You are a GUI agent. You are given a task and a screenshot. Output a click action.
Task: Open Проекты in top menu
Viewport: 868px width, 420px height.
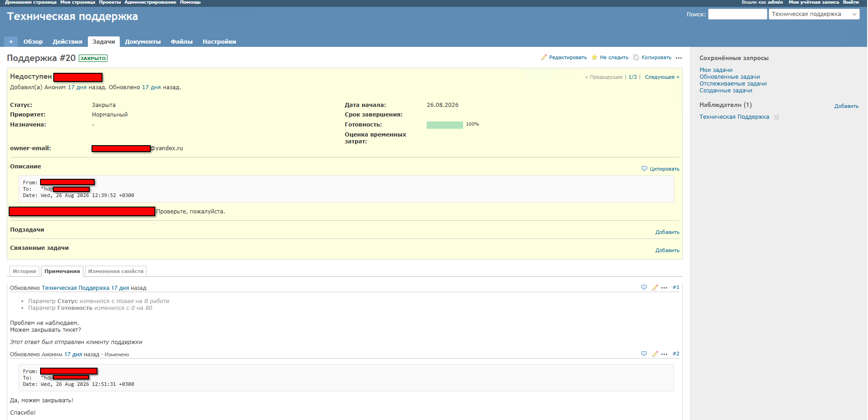point(110,2)
